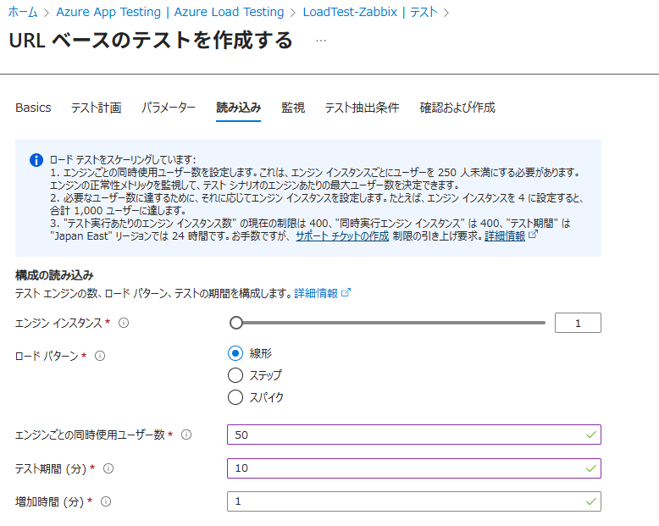The height and width of the screenshot is (526, 659).
Task: Click info icon beside エンジン インスタンス label
Action: [124, 323]
